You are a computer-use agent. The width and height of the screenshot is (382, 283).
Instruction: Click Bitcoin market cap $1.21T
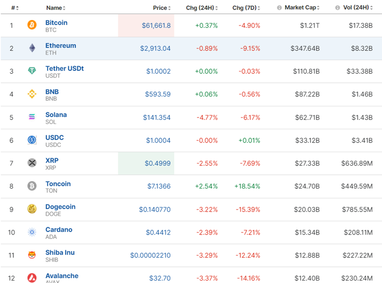point(310,25)
